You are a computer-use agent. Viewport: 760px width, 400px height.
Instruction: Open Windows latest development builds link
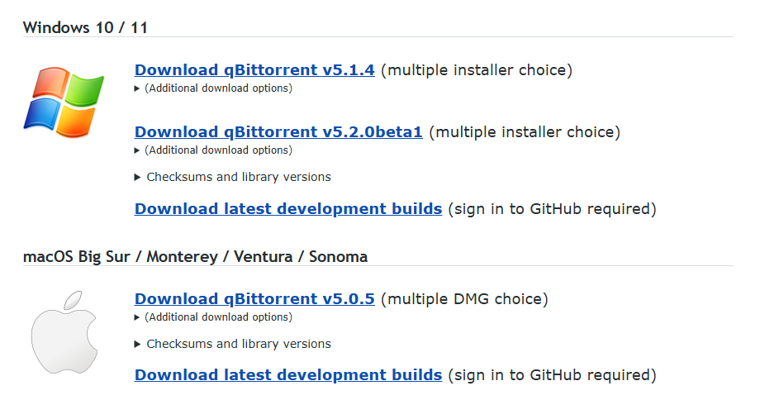click(288, 209)
